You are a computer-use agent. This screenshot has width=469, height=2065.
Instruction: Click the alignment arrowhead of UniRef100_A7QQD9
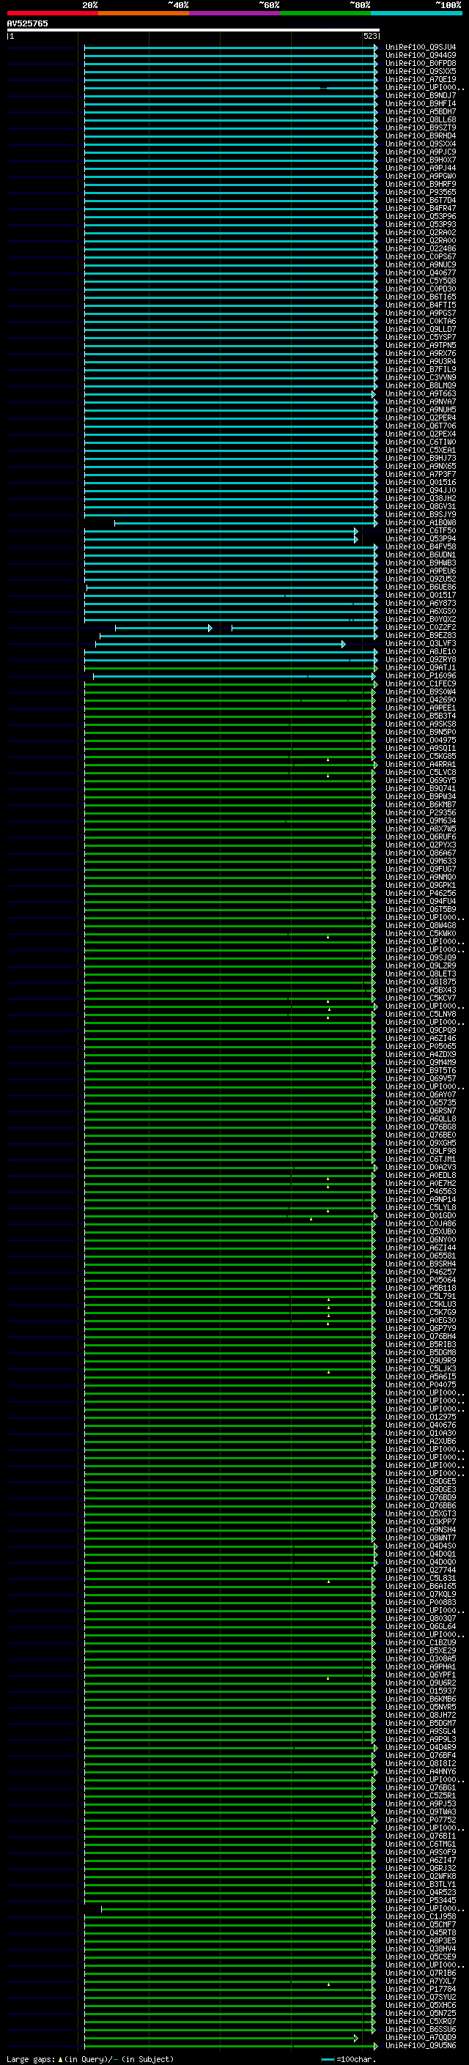tap(356, 2038)
